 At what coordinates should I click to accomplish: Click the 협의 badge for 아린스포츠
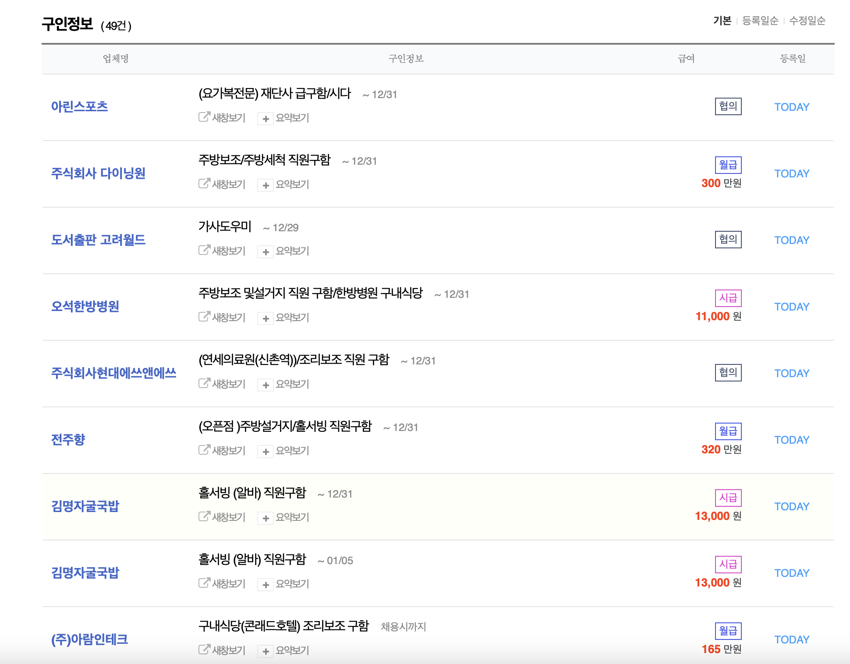[728, 106]
